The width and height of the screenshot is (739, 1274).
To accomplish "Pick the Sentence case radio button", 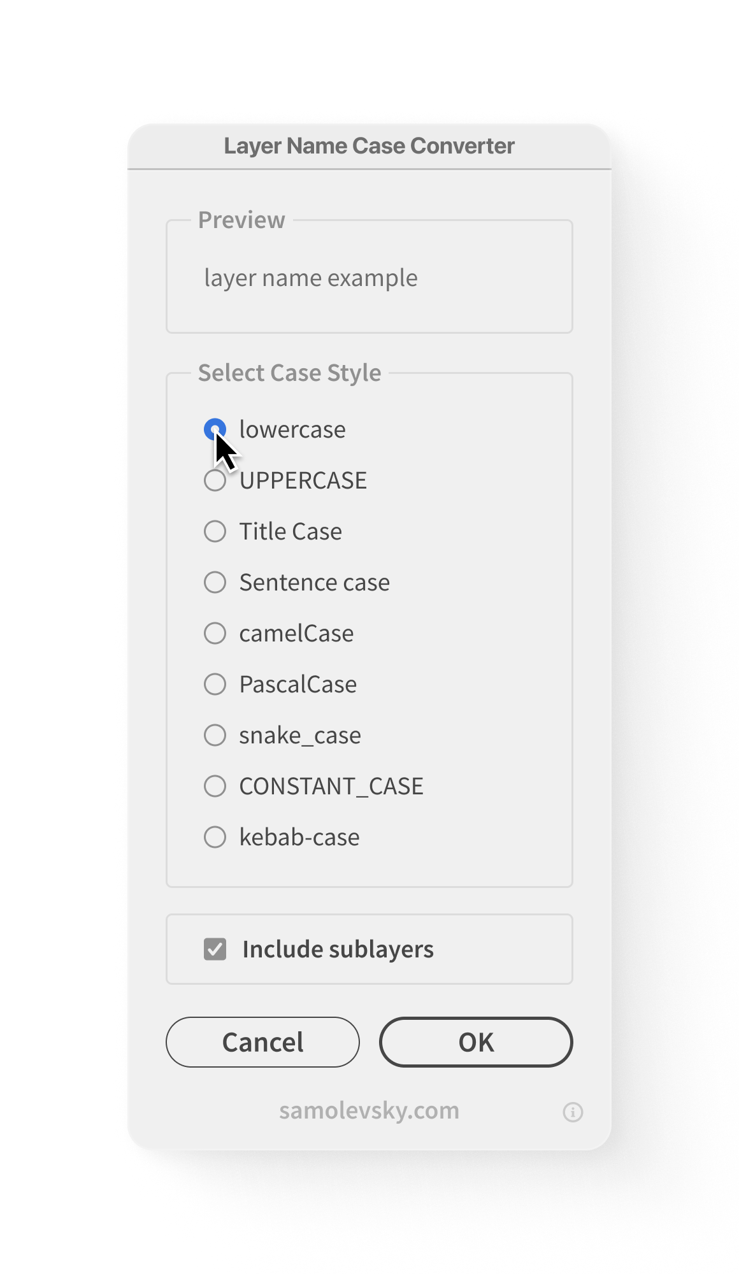I will (x=215, y=582).
